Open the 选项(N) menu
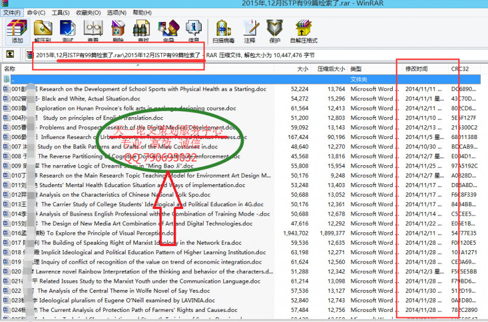 (x=116, y=12)
